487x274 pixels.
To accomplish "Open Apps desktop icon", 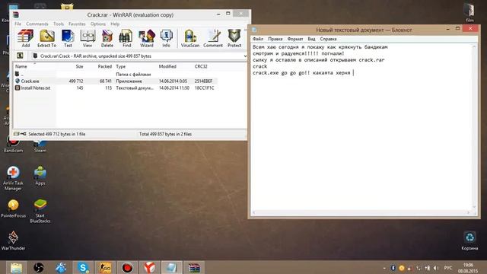I will (40, 176).
